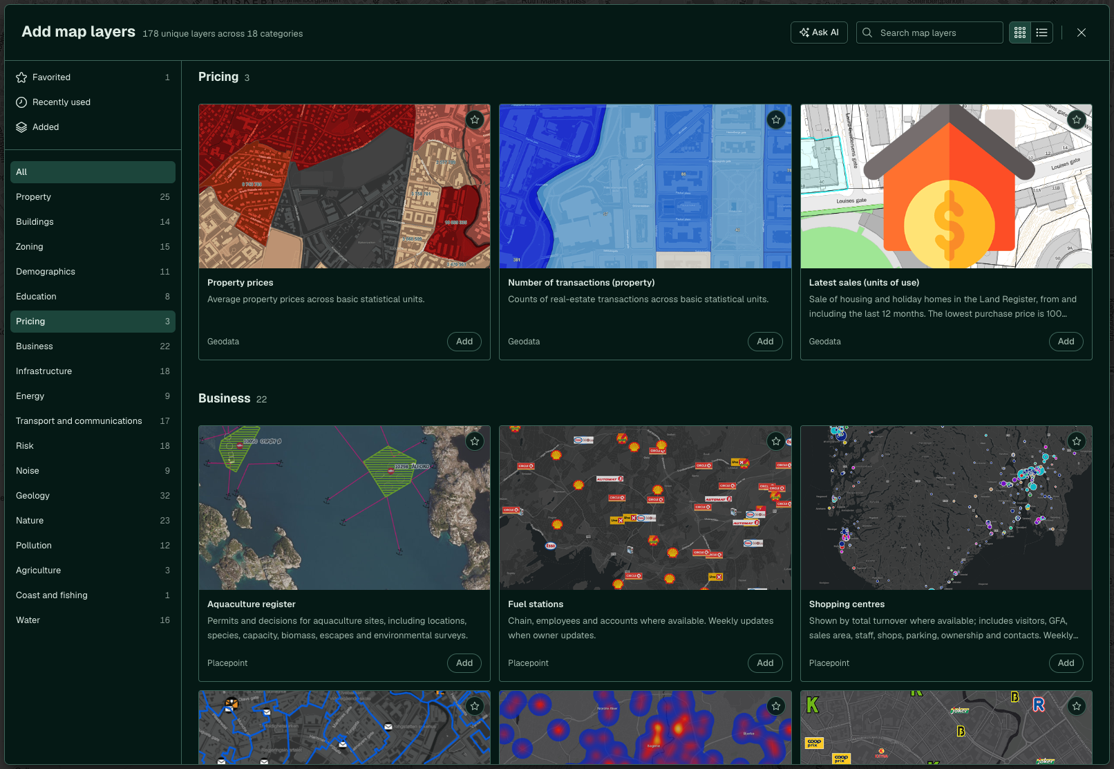This screenshot has width=1114, height=769.
Task: Select the Geology category
Action: click(93, 496)
